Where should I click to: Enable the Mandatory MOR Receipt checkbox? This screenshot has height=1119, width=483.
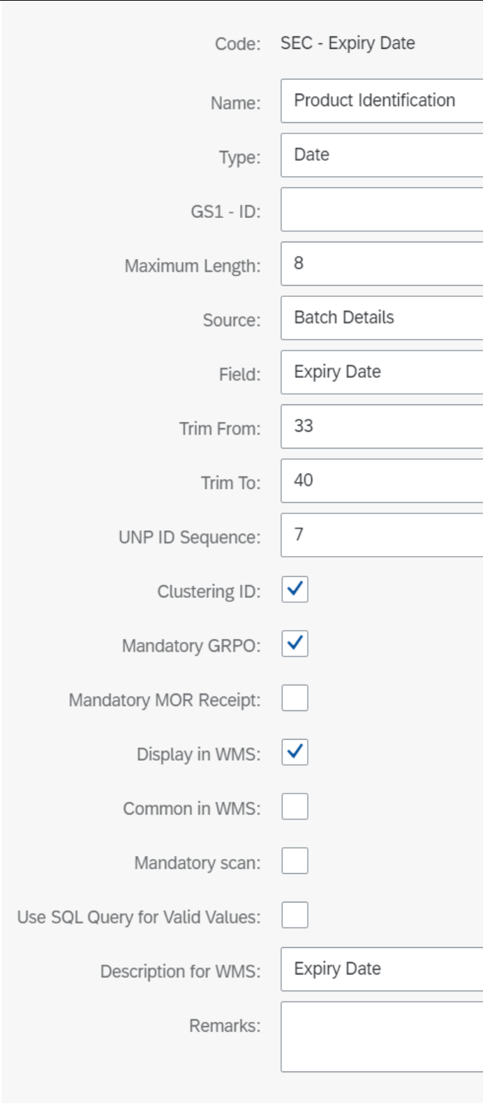coord(295,698)
